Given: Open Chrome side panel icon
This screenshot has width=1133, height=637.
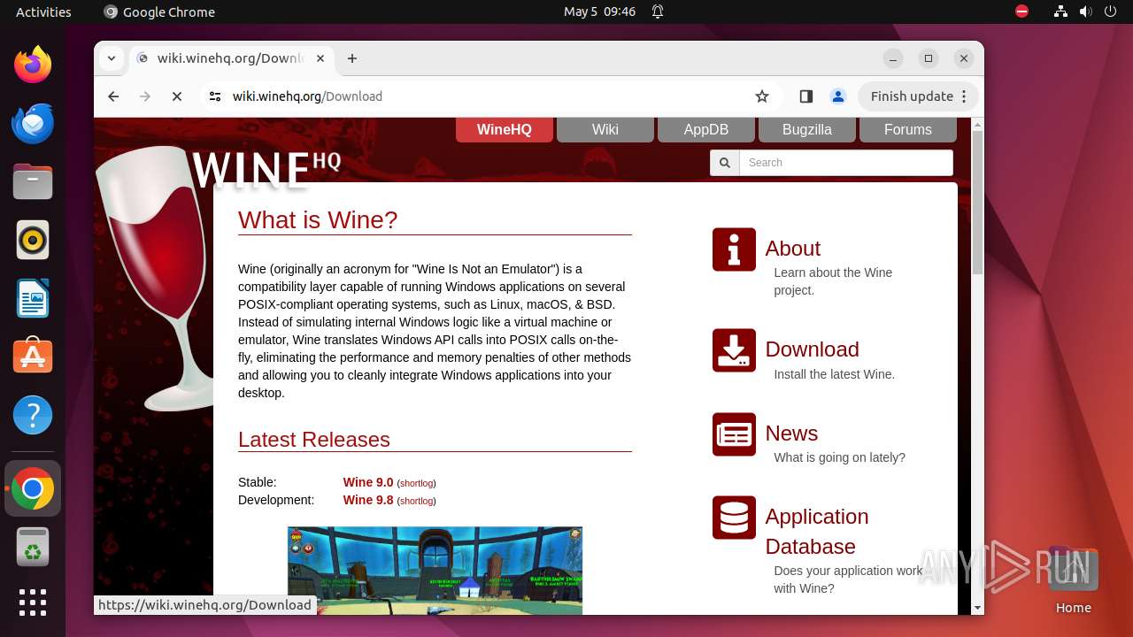Looking at the screenshot, I should tap(805, 96).
